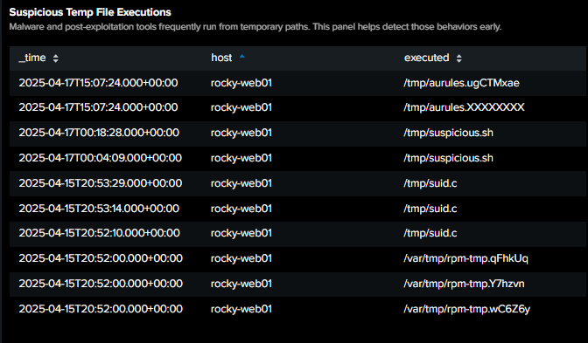Click the /var/tmp/rpm-tmp.qFhkUq cell

465,258
